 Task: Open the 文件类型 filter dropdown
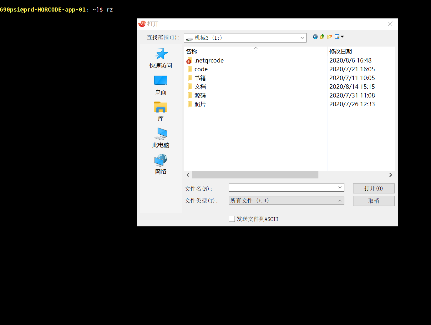coord(340,201)
